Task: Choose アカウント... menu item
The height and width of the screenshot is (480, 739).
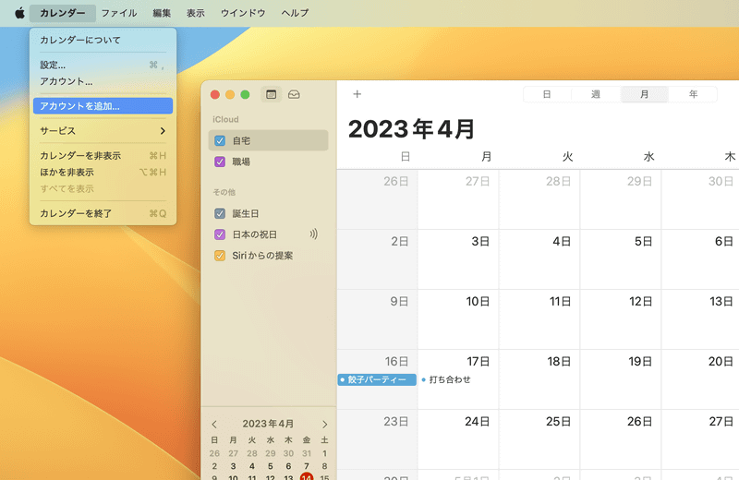Action: (x=103, y=81)
